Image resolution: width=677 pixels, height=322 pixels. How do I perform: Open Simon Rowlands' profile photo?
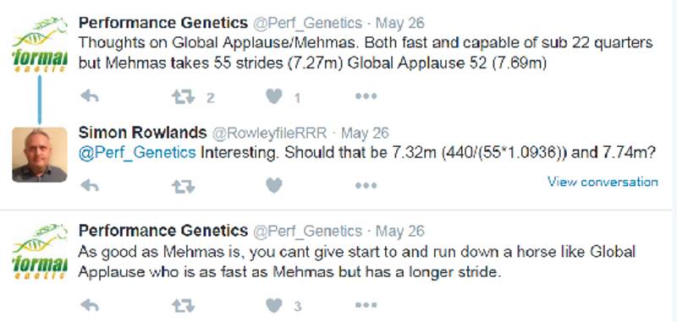pos(40,155)
